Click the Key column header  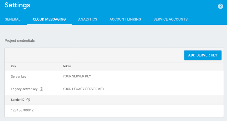(13, 66)
